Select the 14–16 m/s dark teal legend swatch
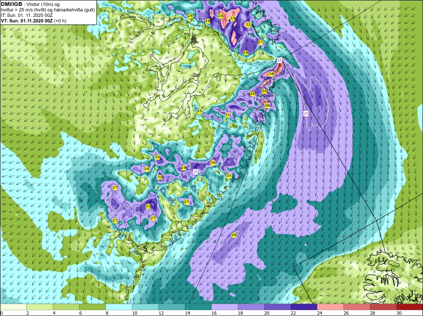 pos(198,307)
